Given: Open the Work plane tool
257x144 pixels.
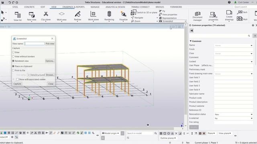Looking at the screenshot, I should (93, 16).
